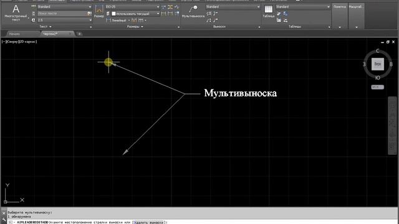Select the Таблица table tool
Viewport: 399px width, 224px height.
click(269, 12)
